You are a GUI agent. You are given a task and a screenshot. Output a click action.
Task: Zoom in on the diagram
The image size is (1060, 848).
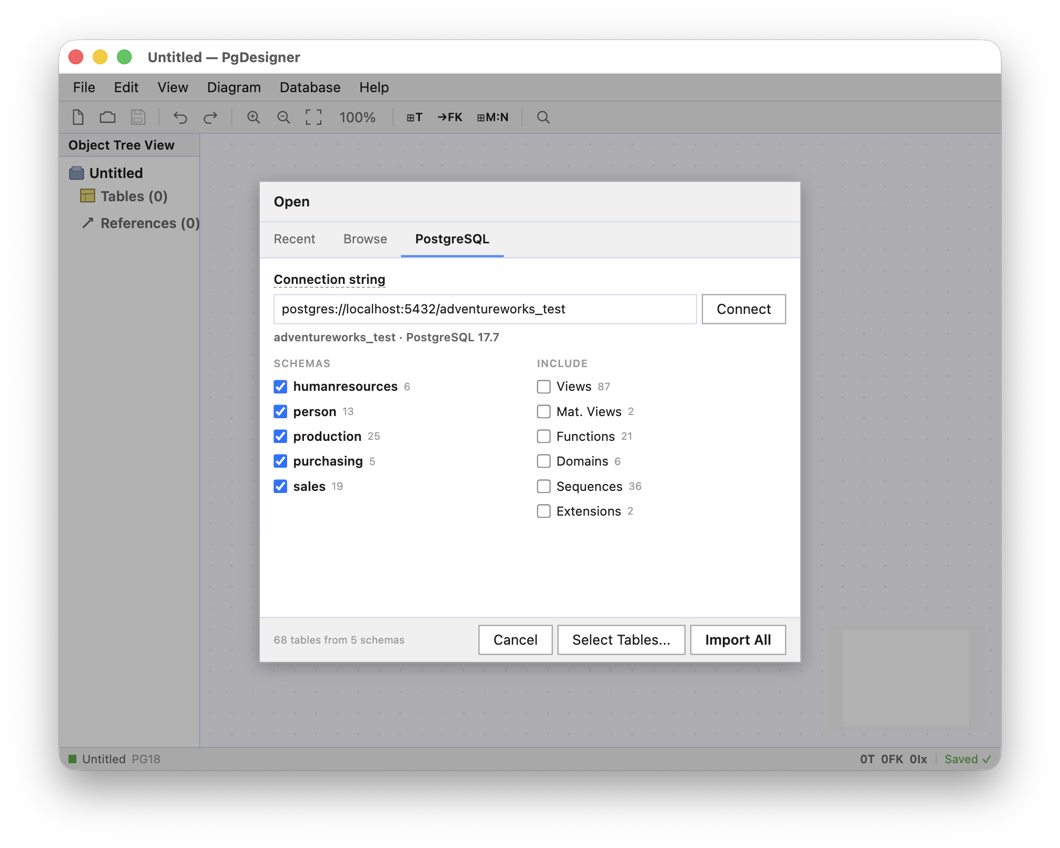pos(253,117)
